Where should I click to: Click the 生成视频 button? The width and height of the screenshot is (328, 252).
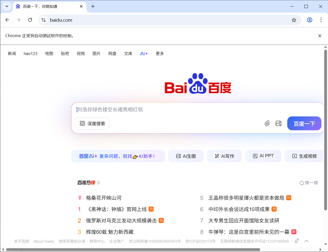click(x=304, y=156)
